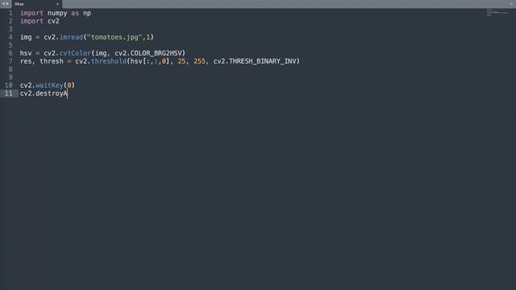Click line number 9 in gutter

point(10,77)
